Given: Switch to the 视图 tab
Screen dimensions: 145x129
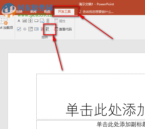Looking at the screenshot, I should (x=47, y=12).
